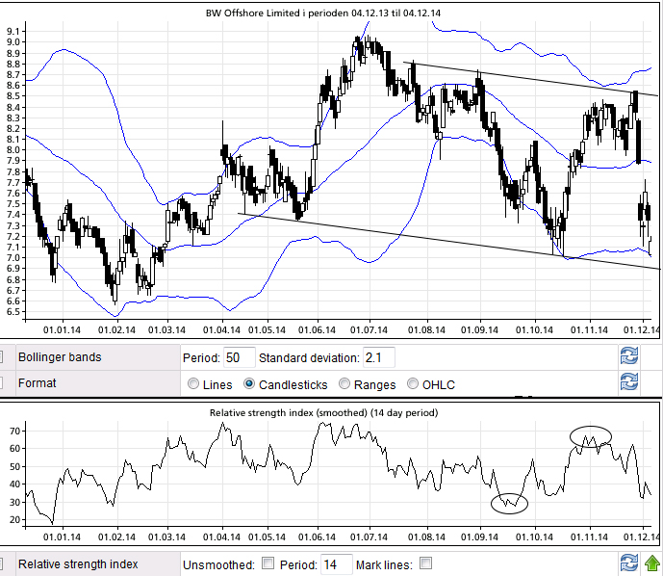663x576 pixels.
Task: Click the Relative strength index row label
Action: [x=79, y=564]
